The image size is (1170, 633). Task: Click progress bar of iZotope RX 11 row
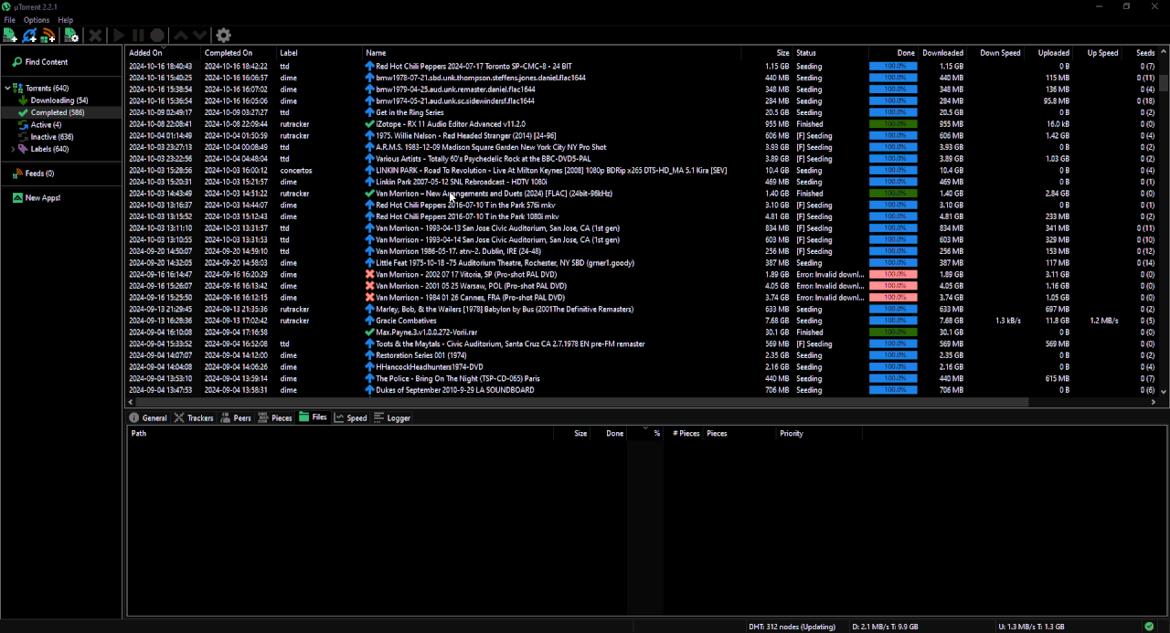click(x=893, y=124)
